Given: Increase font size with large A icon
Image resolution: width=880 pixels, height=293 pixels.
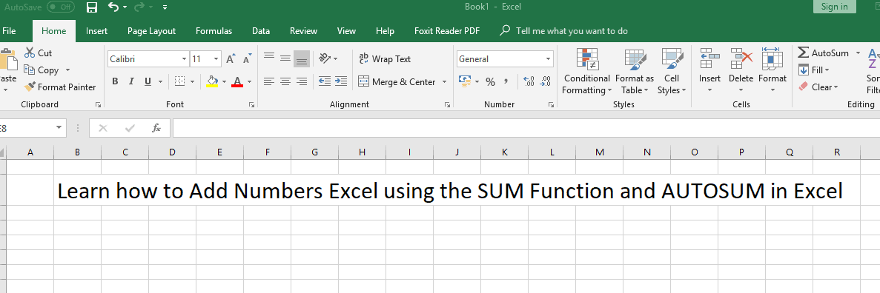Looking at the screenshot, I should tap(230, 59).
